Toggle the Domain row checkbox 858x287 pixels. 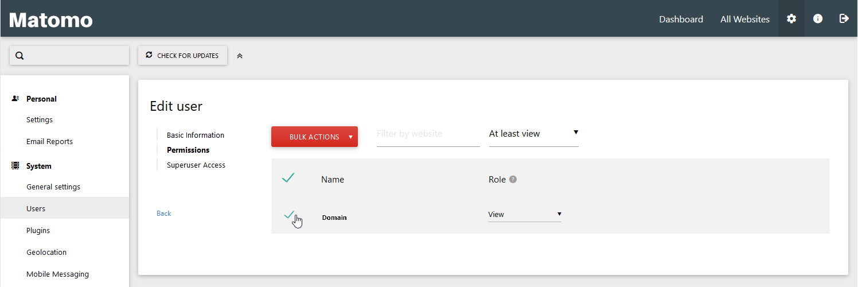(x=289, y=215)
